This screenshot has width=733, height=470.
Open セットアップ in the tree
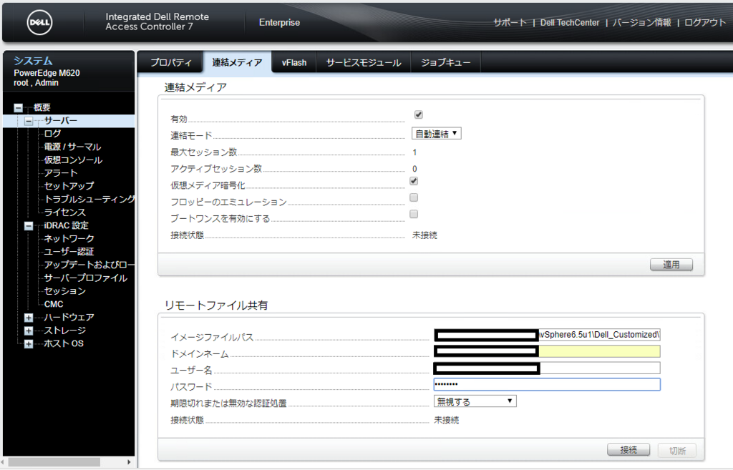point(69,186)
